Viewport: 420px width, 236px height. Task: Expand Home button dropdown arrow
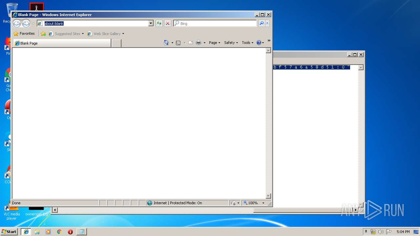172,43
